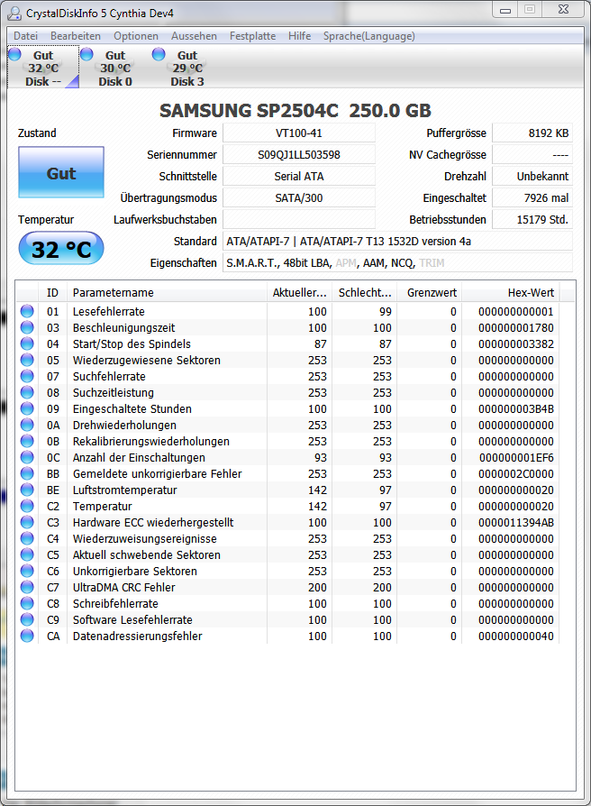Screen dimensions: 591x806
Task: Click the Schlecht... column header
Action: click(x=365, y=292)
